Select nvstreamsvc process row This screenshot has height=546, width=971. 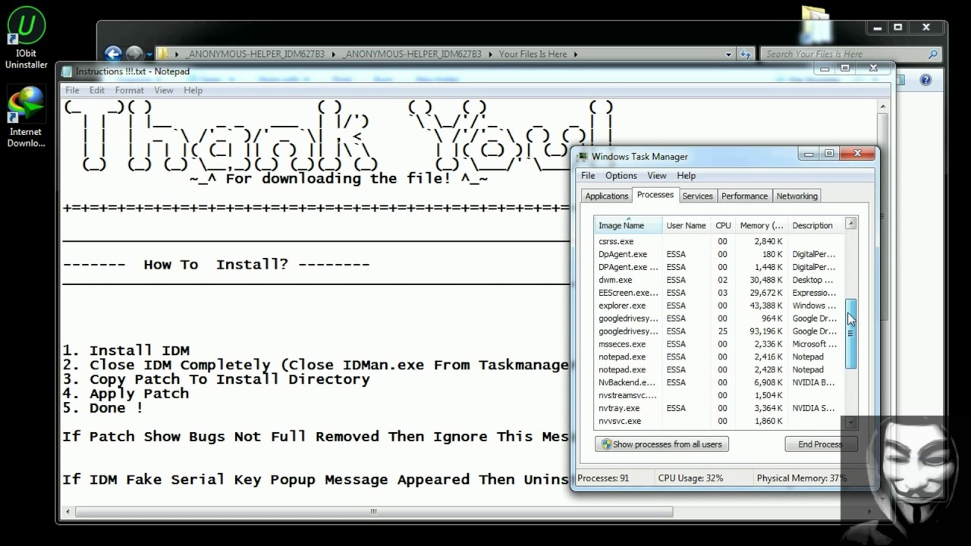click(718, 395)
